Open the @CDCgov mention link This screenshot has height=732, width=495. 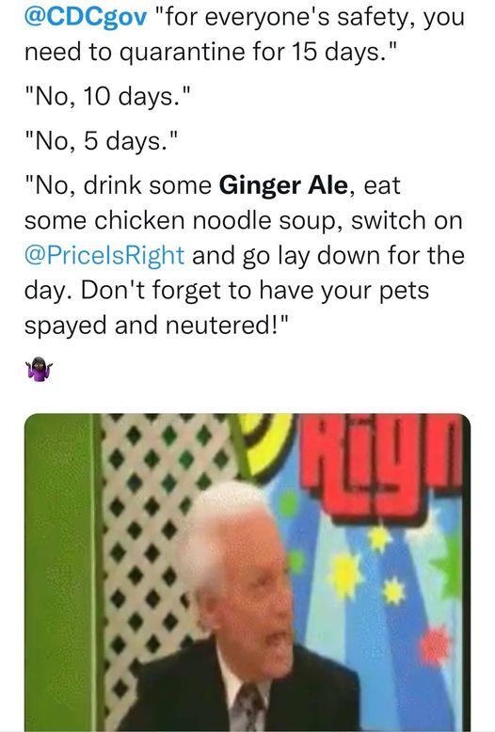(x=86, y=17)
